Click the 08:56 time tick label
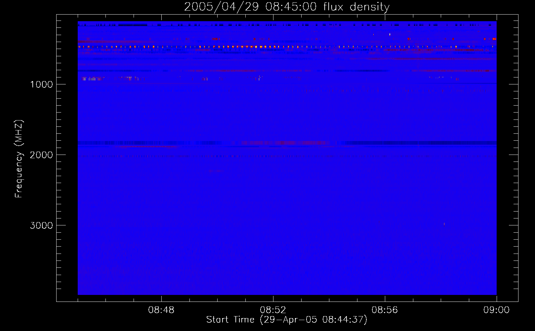 [x=385, y=310]
